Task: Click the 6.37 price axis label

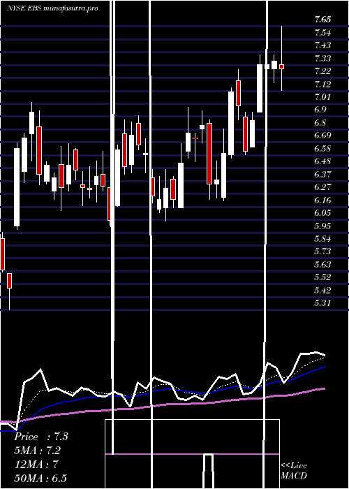Action: click(x=322, y=174)
